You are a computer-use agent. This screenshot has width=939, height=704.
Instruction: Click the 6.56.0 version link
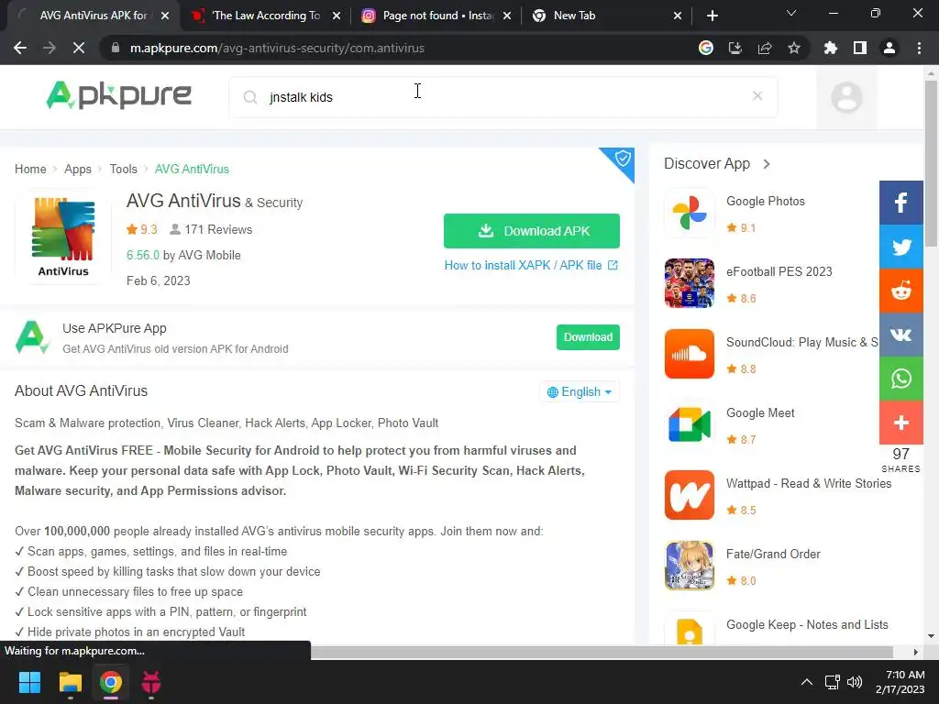point(142,255)
